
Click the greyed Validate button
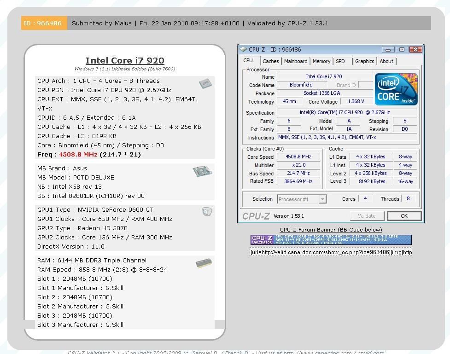[x=367, y=216]
